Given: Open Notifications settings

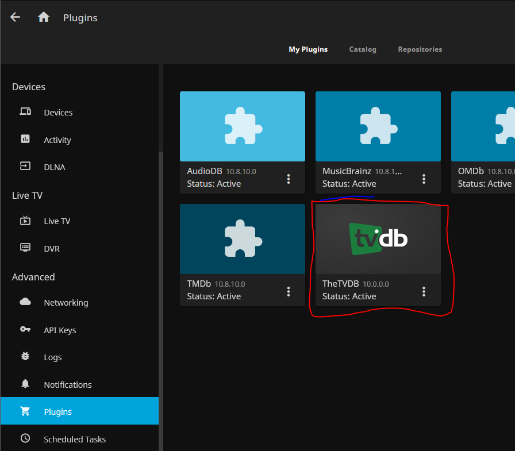Looking at the screenshot, I should 68,385.
